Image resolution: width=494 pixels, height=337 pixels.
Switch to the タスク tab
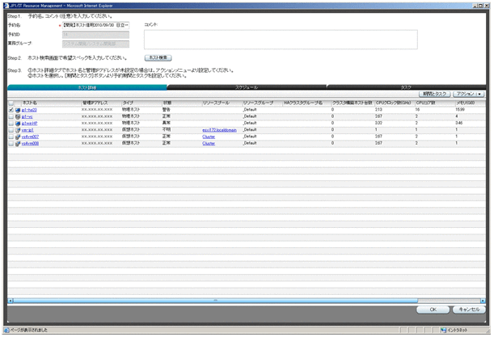(x=407, y=86)
